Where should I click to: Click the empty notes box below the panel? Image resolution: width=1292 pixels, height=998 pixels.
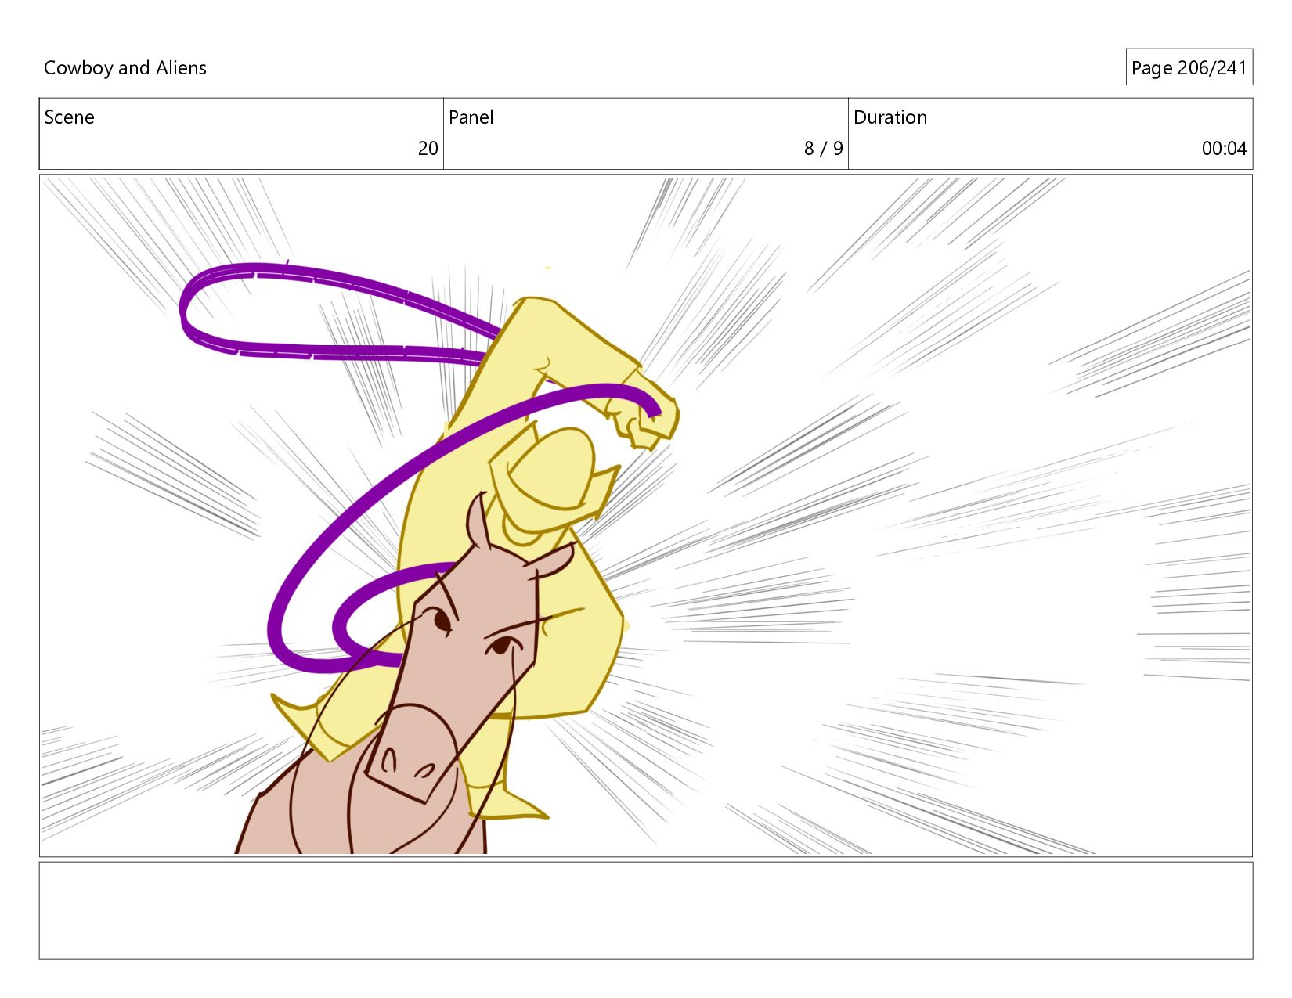coord(646,910)
